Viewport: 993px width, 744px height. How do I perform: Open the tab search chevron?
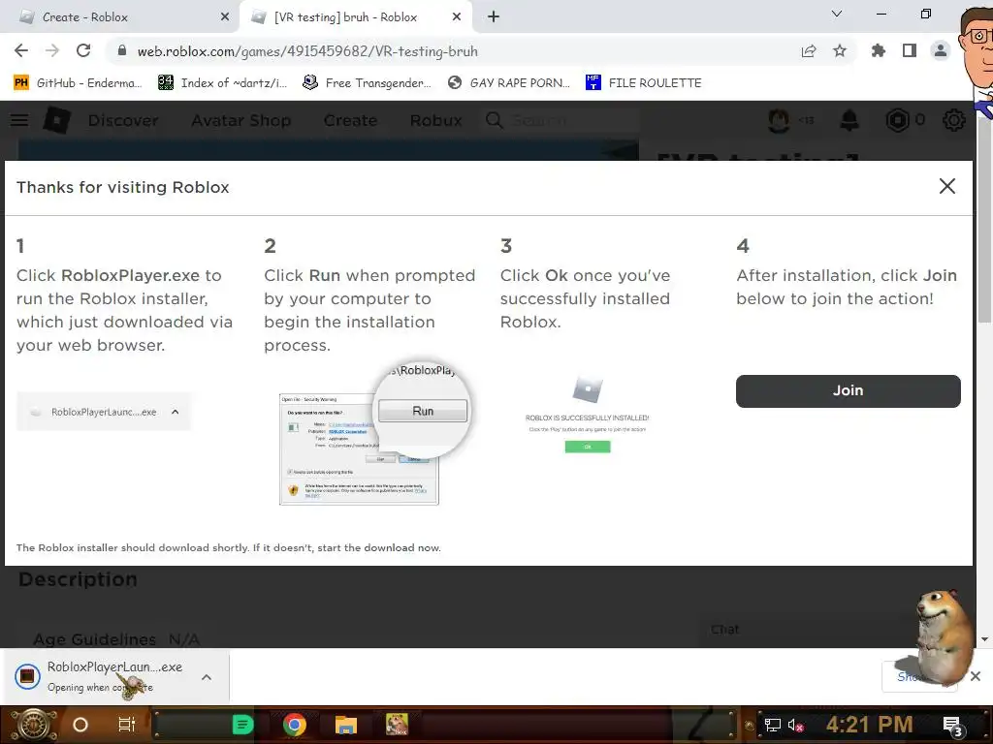pyautogui.click(x=837, y=14)
